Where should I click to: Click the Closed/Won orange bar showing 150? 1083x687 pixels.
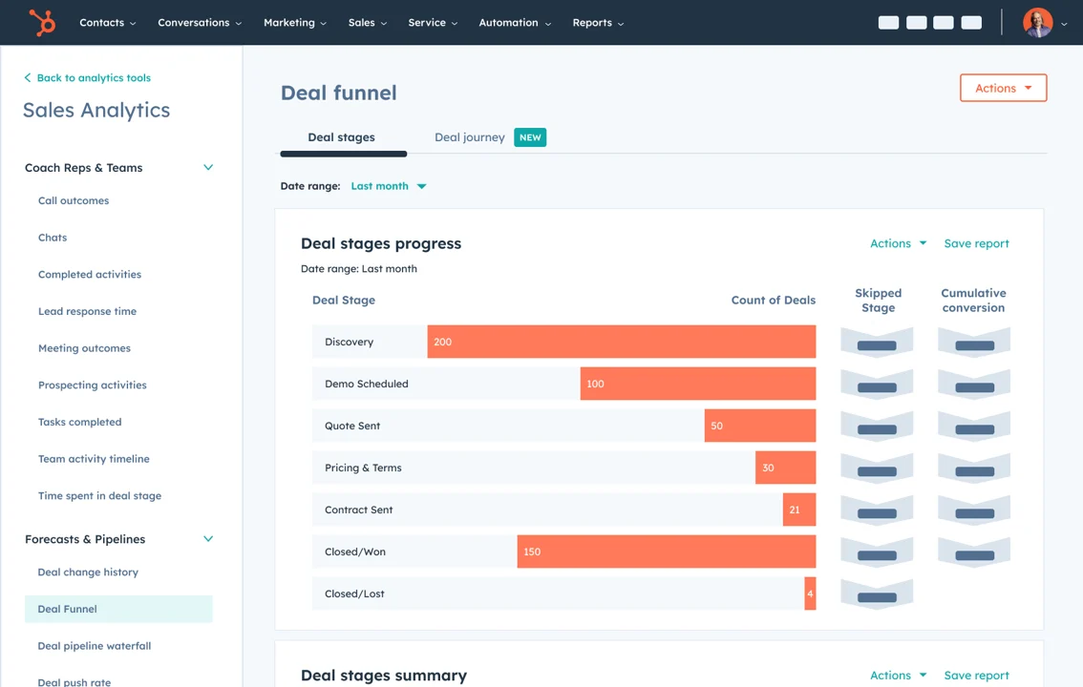tap(666, 552)
